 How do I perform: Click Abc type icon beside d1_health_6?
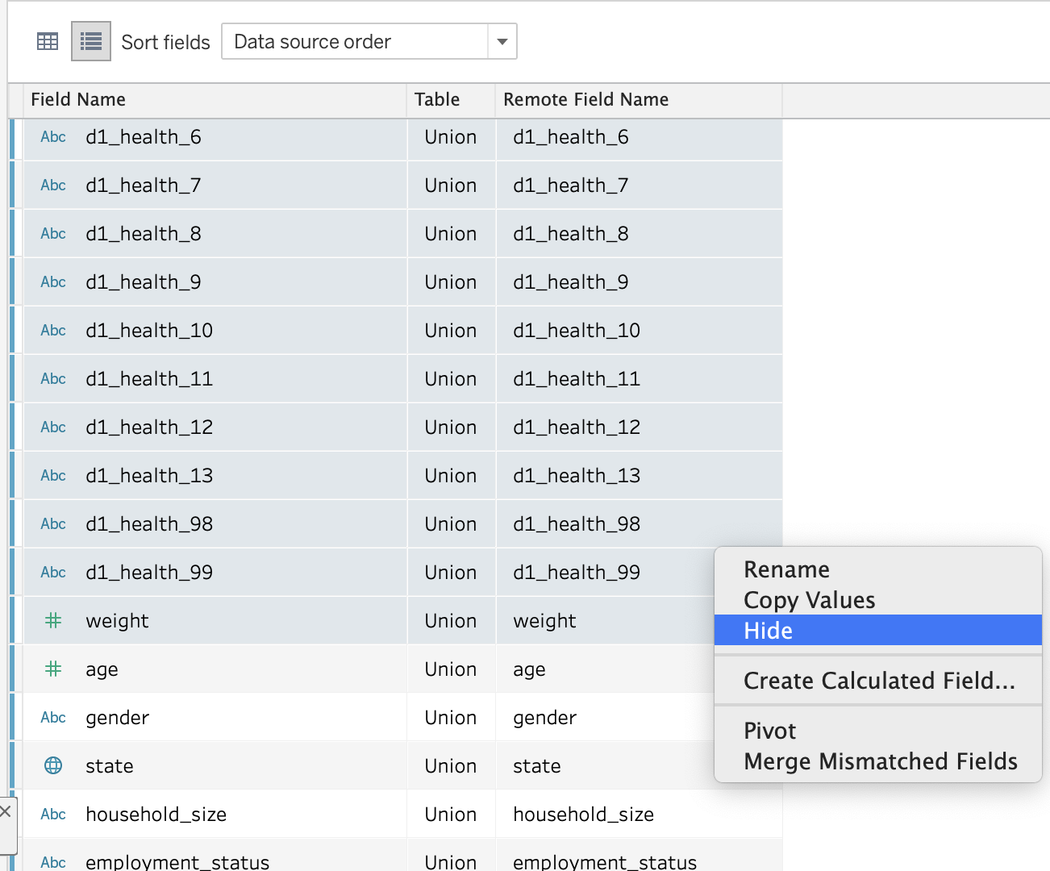tap(53, 136)
